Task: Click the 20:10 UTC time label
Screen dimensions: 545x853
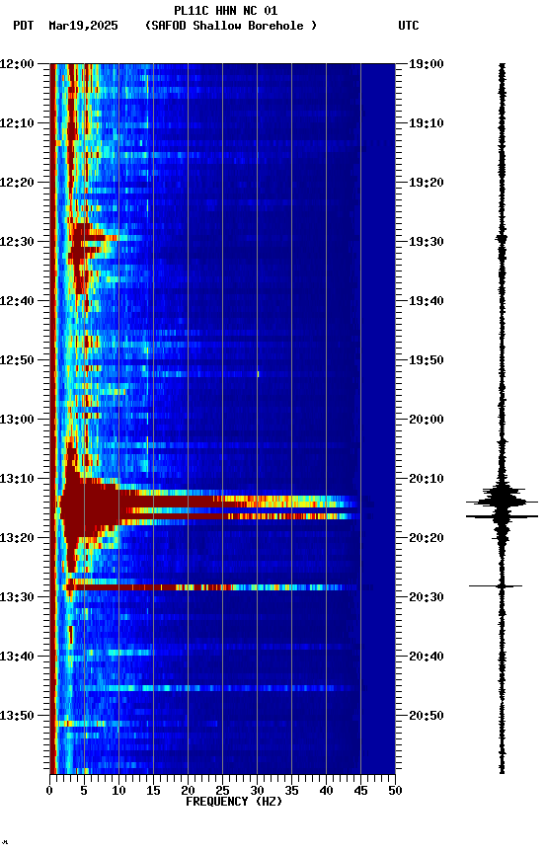Action: (427, 479)
